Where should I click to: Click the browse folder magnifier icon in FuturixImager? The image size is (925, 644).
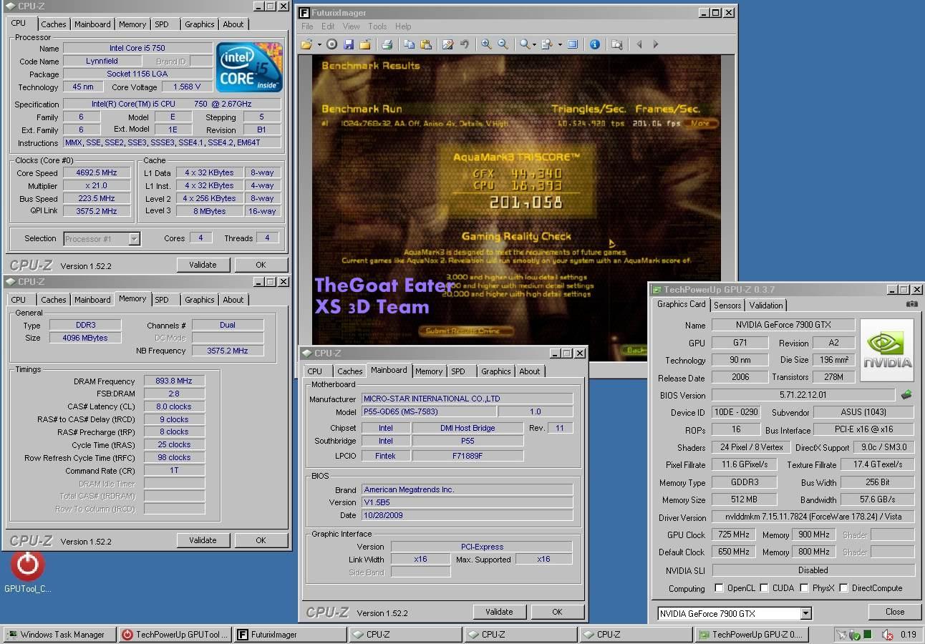616,44
